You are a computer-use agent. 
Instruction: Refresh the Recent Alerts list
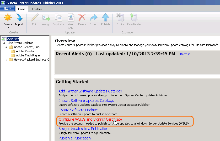[x=185, y=54]
